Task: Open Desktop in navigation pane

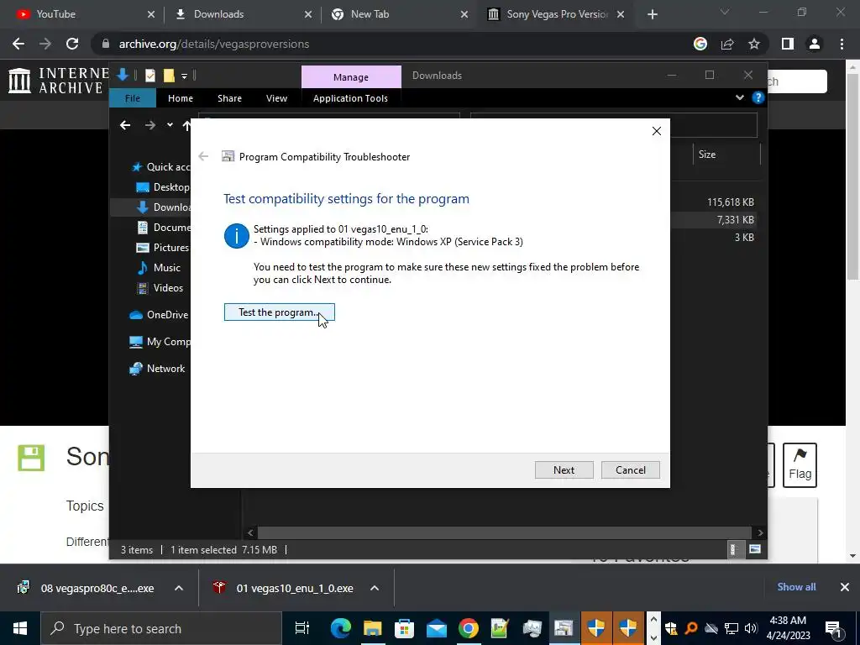Action: [162, 187]
